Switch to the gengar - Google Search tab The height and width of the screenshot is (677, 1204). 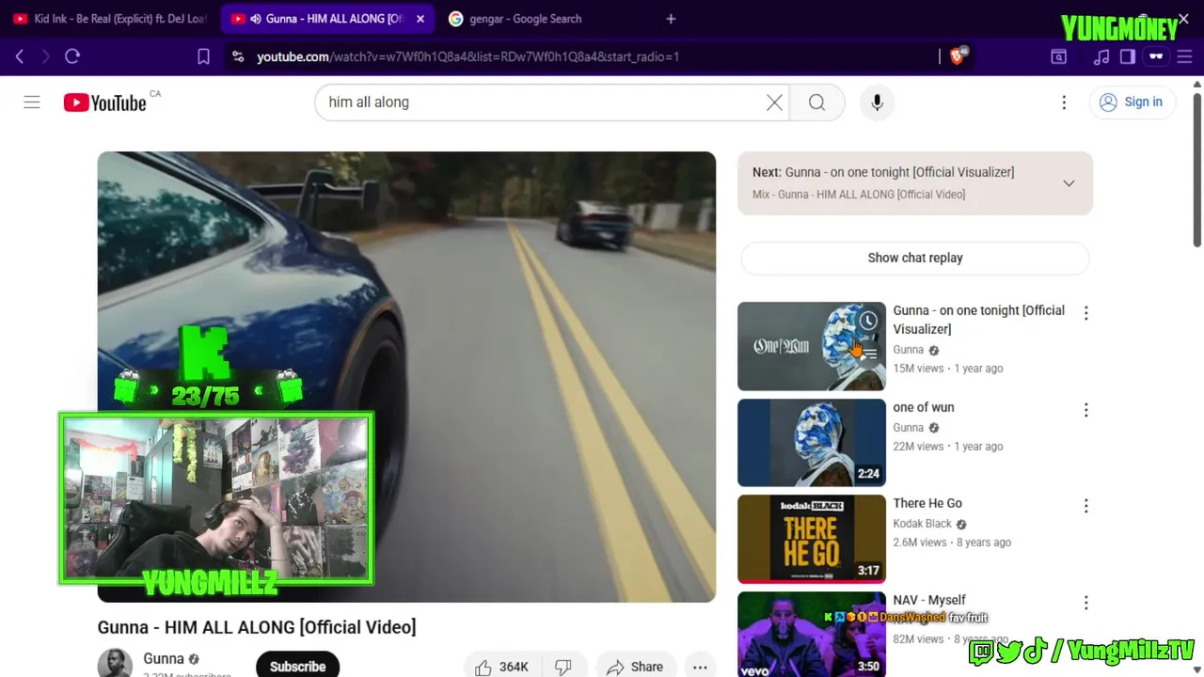(x=515, y=19)
